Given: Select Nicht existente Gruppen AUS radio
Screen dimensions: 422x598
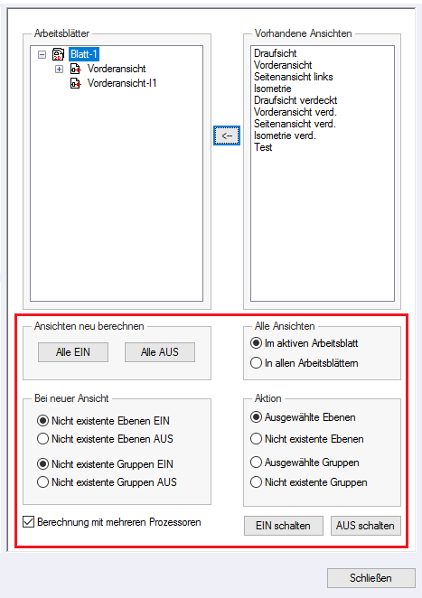Looking at the screenshot, I should click(x=42, y=482).
